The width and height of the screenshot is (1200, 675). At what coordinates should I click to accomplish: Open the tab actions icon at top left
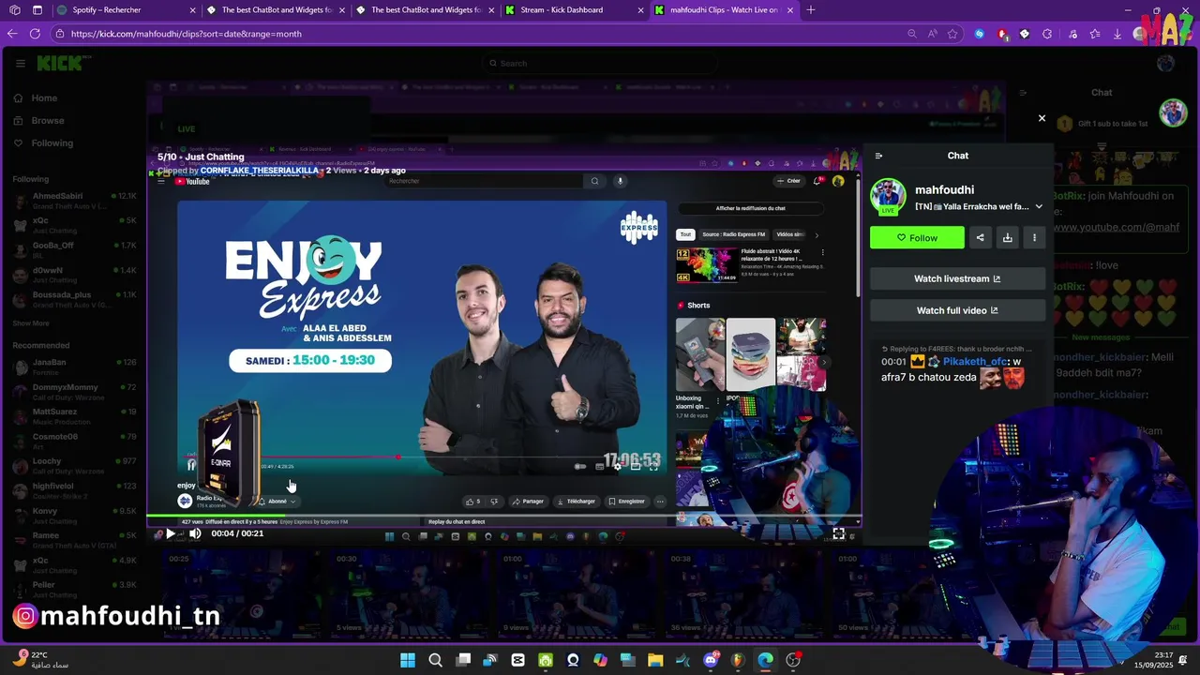pyautogui.click(x=37, y=10)
